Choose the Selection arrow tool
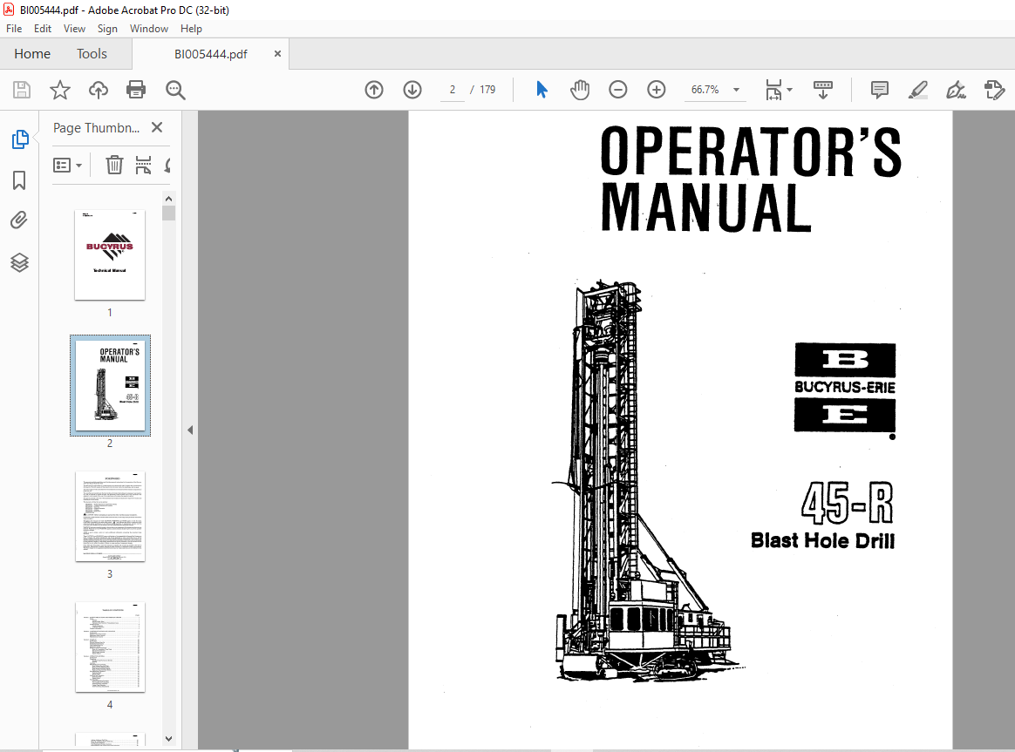Image resolution: width=1015 pixels, height=752 pixels. pyautogui.click(x=542, y=90)
